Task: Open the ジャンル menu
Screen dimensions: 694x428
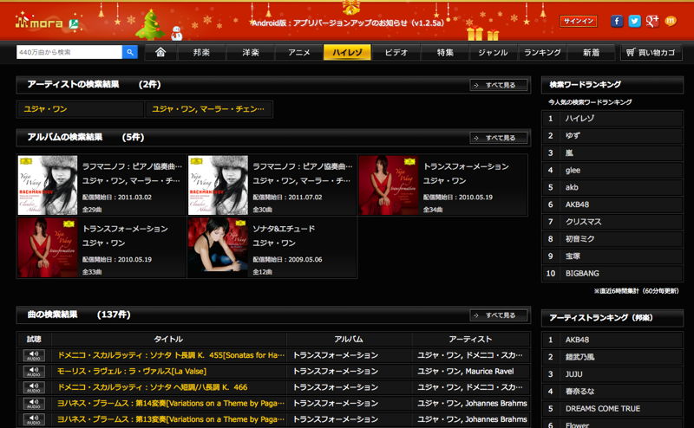Action: coord(493,52)
